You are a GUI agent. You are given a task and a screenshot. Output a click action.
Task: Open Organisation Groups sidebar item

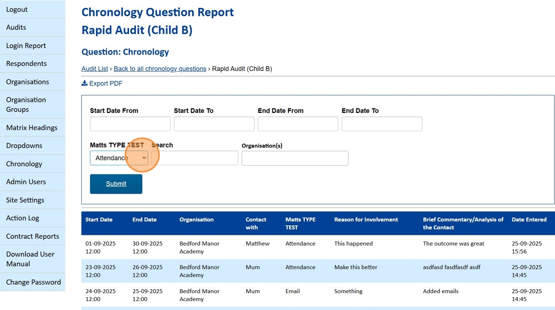(33, 105)
